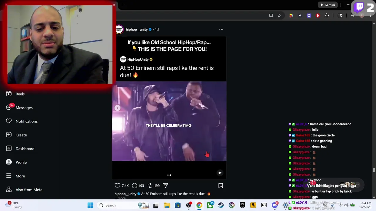Open Steam from the taskbar

221,205
